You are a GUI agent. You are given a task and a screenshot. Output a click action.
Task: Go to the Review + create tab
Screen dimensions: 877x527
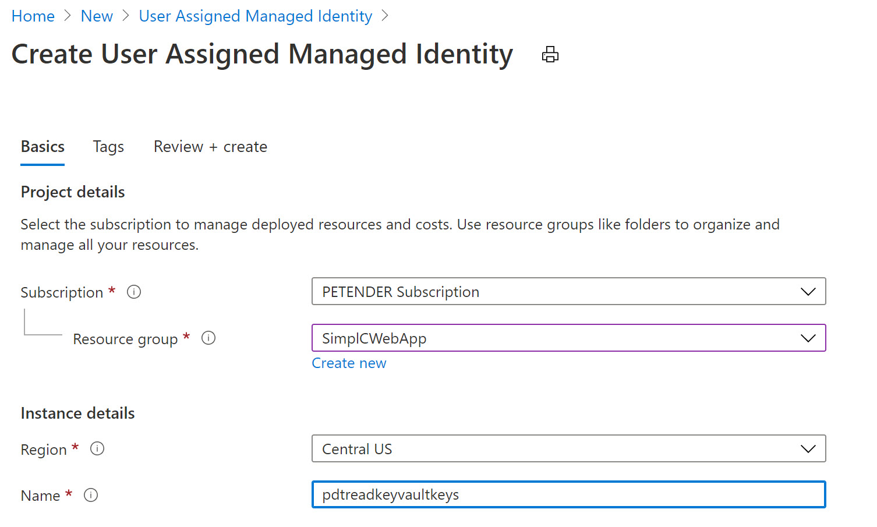coord(210,147)
